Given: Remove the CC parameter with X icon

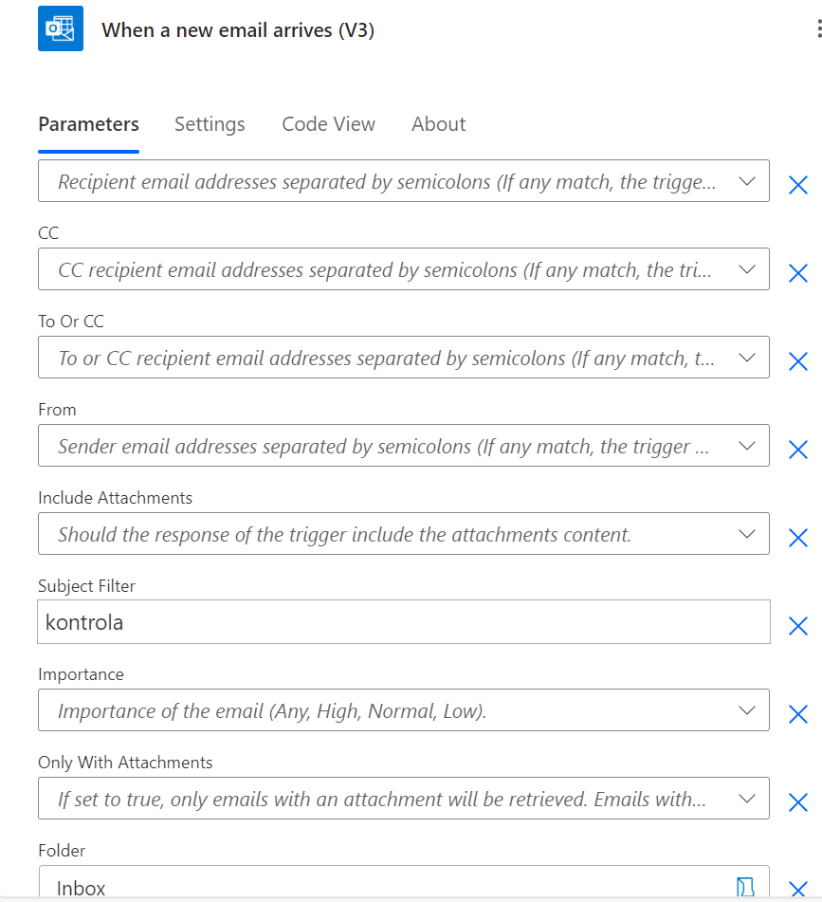Looking at the screenshot, I should pos(798,274).
